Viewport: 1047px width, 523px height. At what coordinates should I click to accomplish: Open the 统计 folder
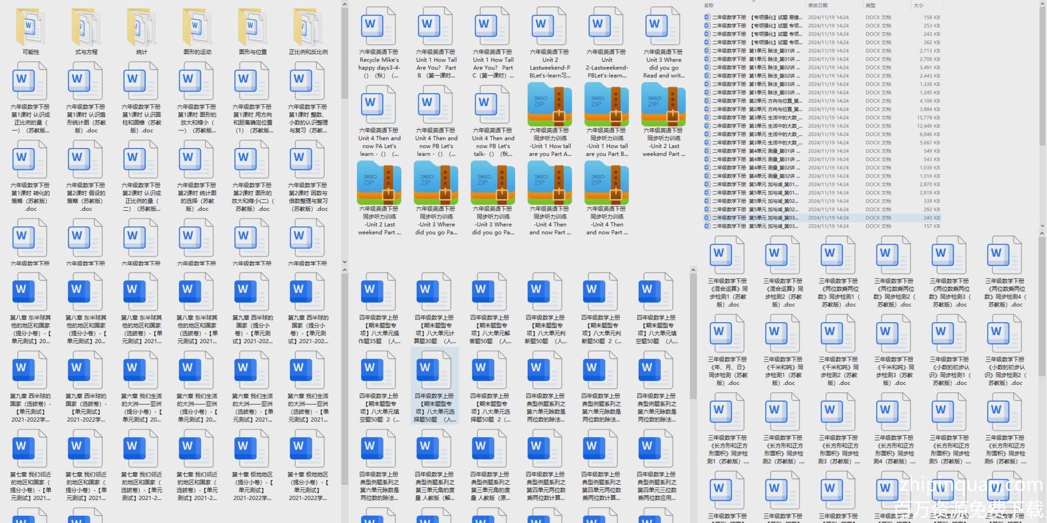click(x=141, y=29)
